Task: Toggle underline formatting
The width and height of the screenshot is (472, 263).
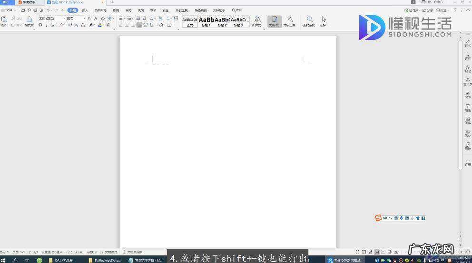Action: click(x=52, y=25)
